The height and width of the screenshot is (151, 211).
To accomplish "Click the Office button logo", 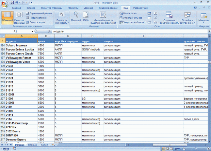I will pyautogui.click(x=4, y=4).
